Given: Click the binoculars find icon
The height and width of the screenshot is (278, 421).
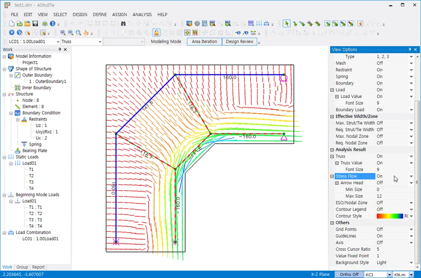Looking at the screenshot, I should pyautogui.click(x=123, y=24).
